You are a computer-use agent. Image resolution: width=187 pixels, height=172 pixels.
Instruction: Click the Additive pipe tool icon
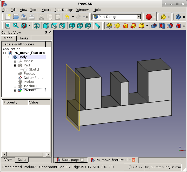click(133, 26)
